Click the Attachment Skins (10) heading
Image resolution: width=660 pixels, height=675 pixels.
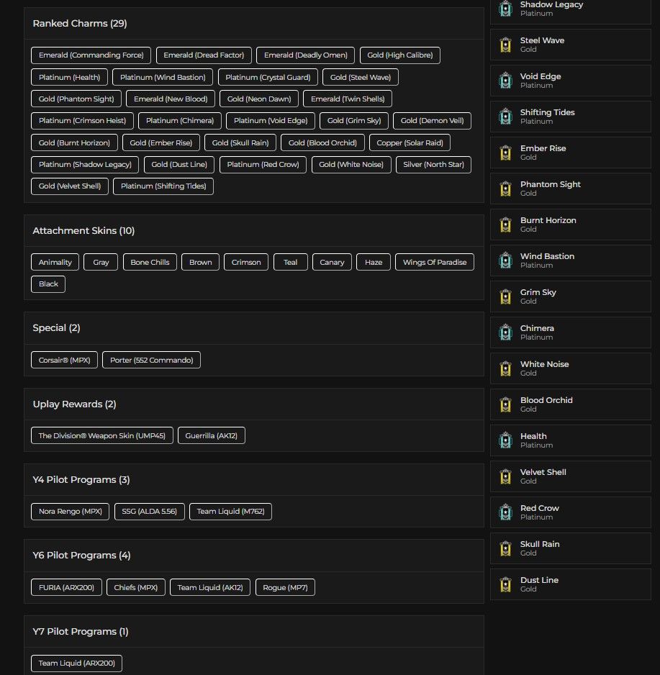[x=83, y=231]
